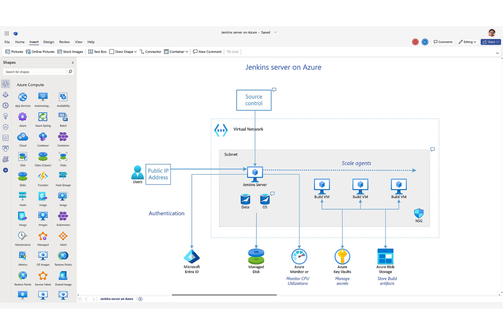Click the horizontal scrollbar thumb
Viewport: 503px width, 335px height.
coord(224,295)
